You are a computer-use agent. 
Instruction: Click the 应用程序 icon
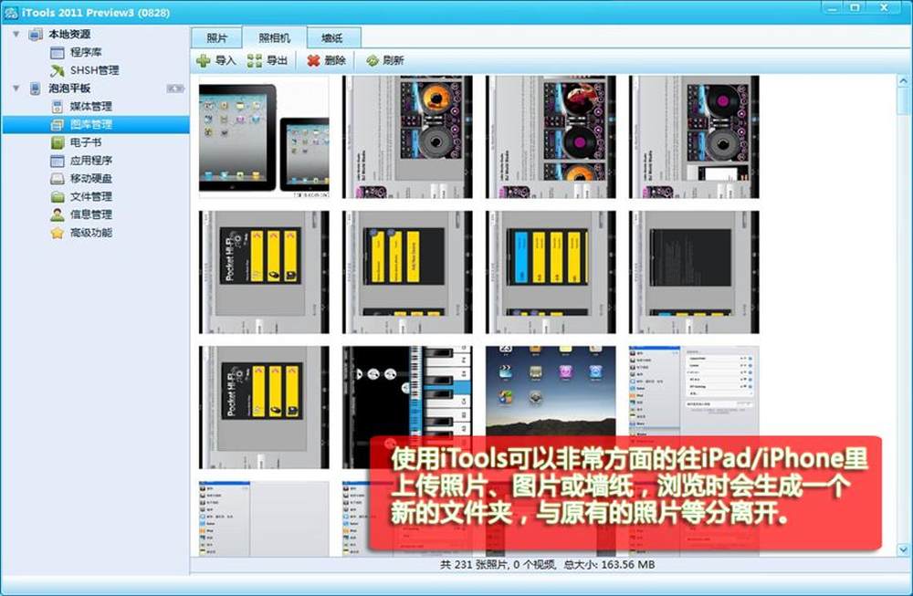coord(57,161)
